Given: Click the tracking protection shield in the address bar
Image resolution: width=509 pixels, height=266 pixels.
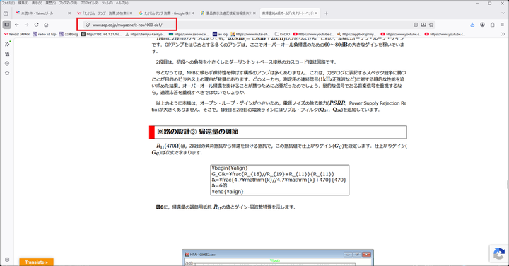Looking at the screenshot, I should 88,25.
